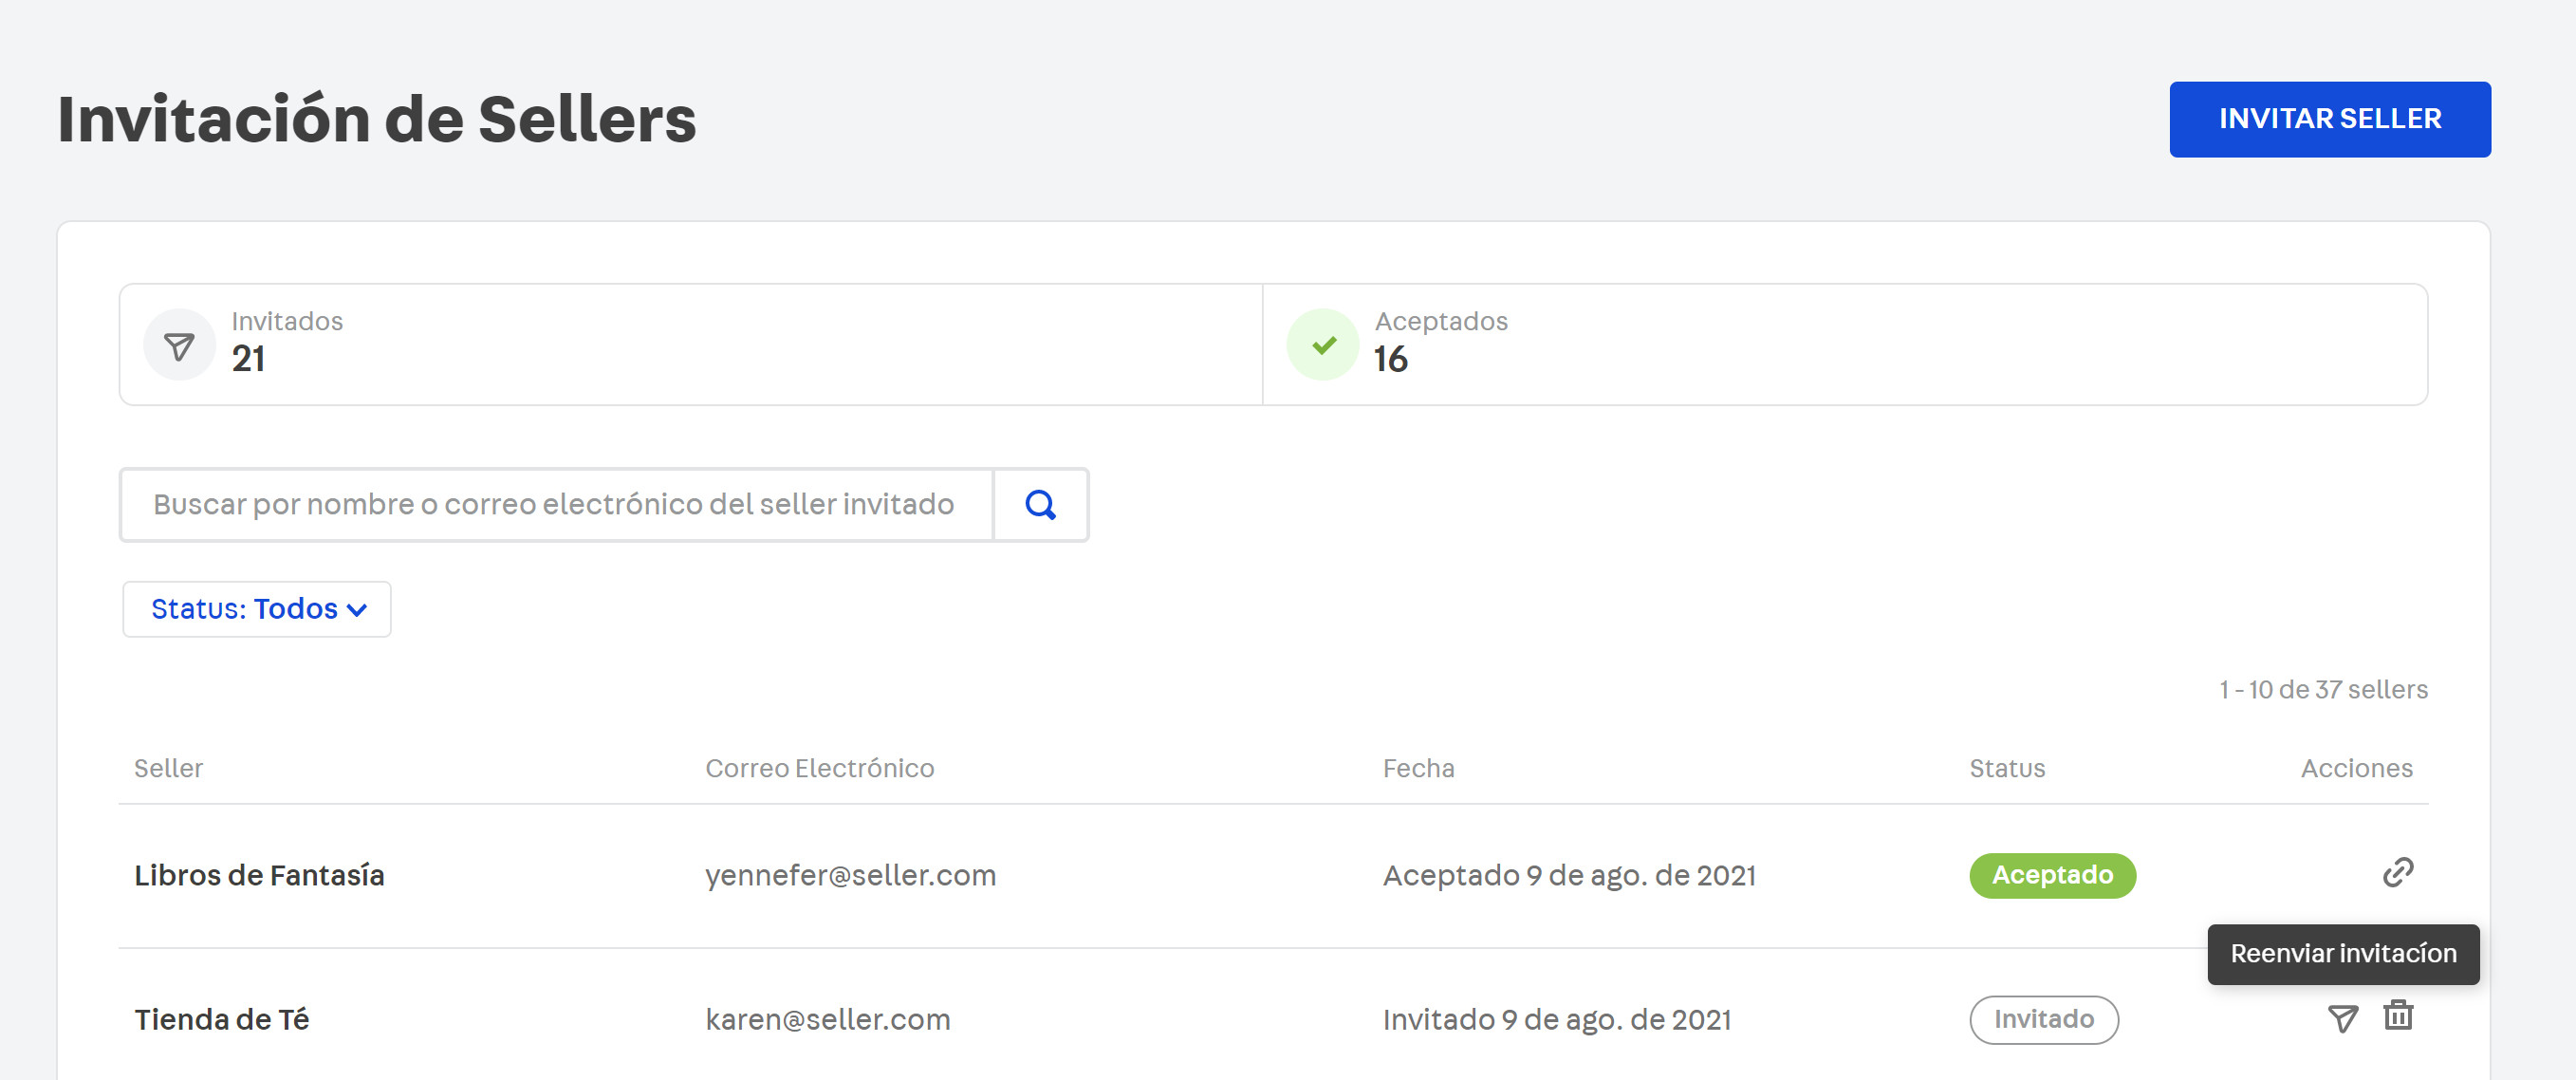2576x1080 pixels.
Task: Click the Seller column header
Action: click(x=168, y=768)
